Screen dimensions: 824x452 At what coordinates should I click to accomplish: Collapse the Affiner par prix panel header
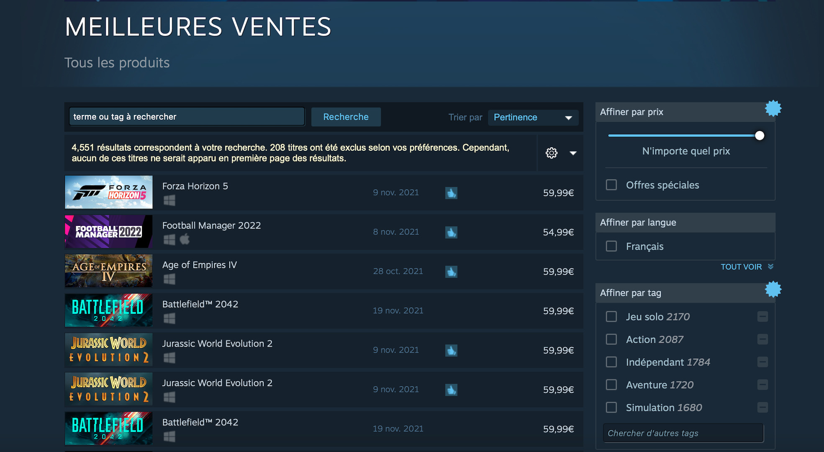685,112
